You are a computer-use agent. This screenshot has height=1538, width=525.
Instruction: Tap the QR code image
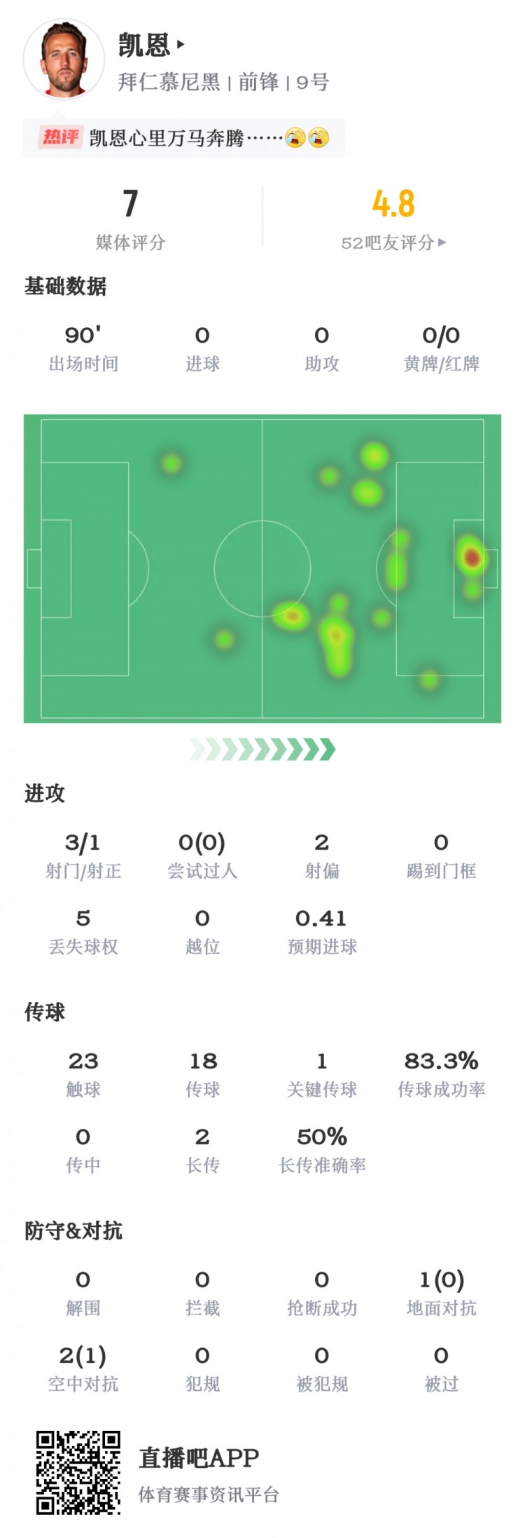(x=78, y=1472)
